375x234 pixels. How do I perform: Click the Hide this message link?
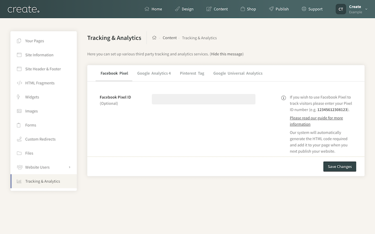click(227, 54)
